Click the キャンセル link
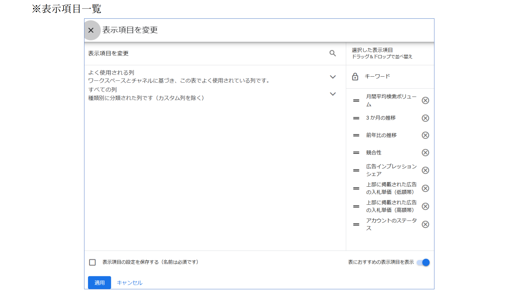The image size is (516, 298). [129, 283]
